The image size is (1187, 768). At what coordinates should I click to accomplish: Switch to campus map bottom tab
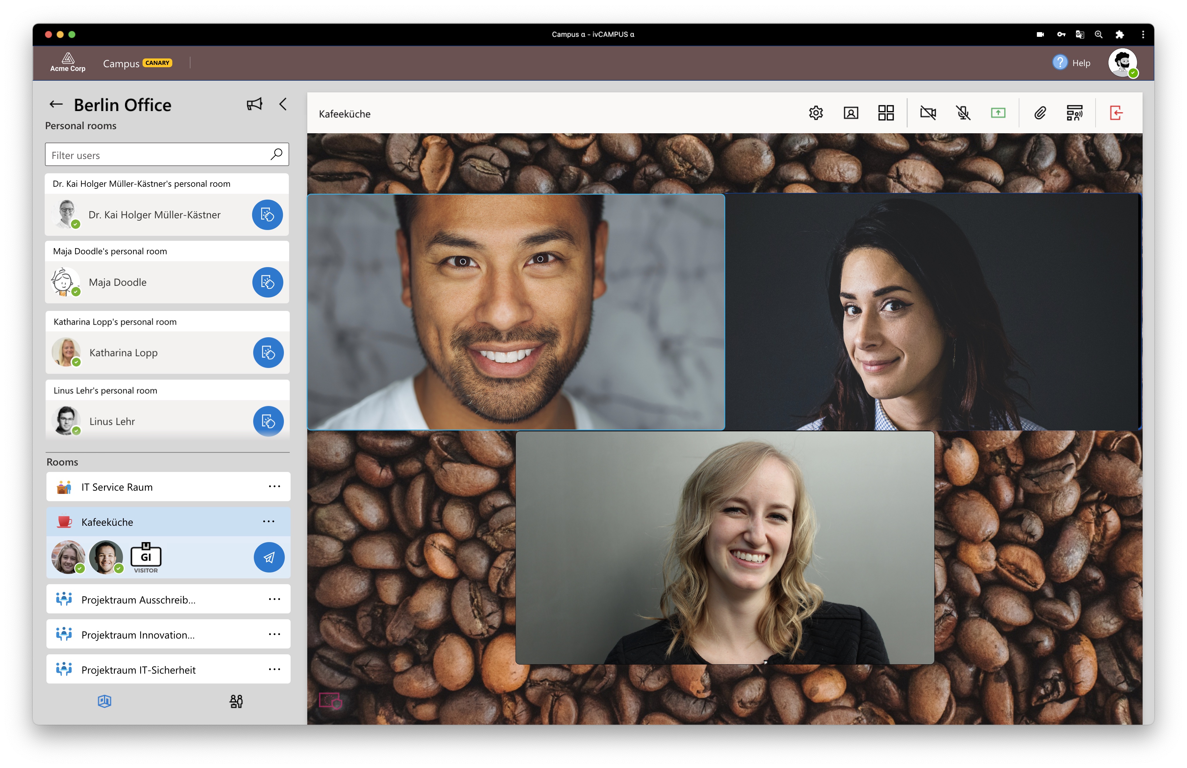[x=105, y=701]
